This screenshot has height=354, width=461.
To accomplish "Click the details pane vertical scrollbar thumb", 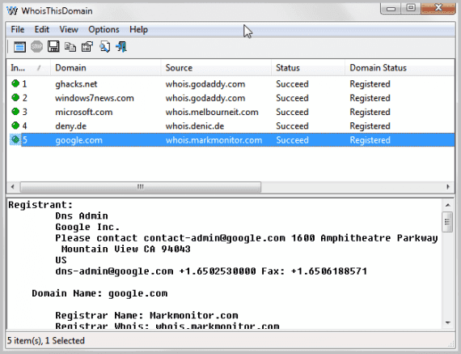I will tap(448, 222).
